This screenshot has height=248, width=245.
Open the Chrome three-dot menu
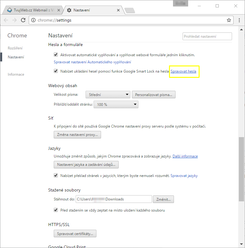click(239, 20)
